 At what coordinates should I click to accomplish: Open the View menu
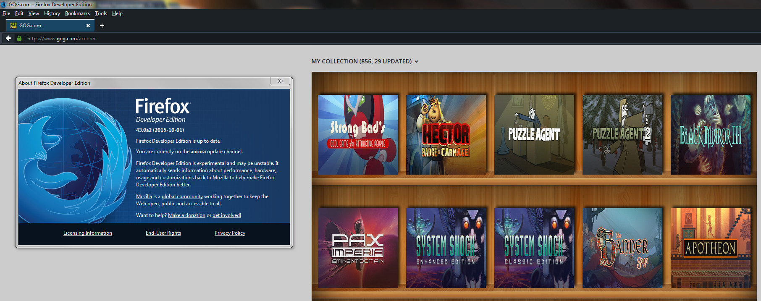coord(34,13)
